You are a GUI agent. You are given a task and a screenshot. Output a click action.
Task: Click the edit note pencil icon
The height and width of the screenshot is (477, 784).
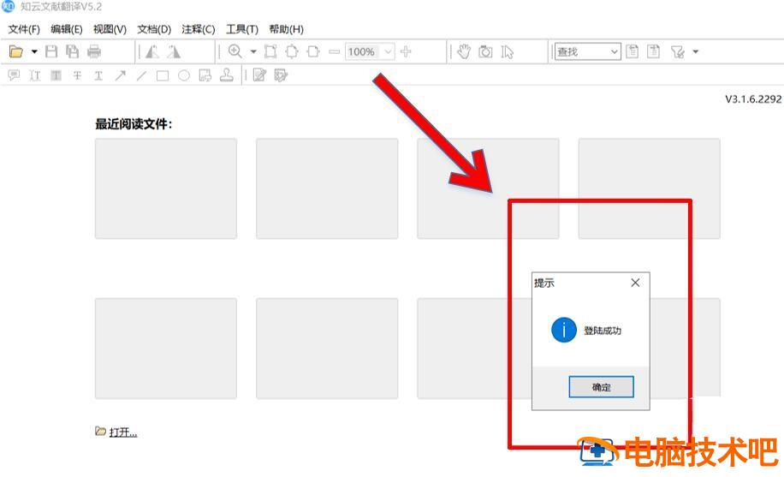click(259, 75)
